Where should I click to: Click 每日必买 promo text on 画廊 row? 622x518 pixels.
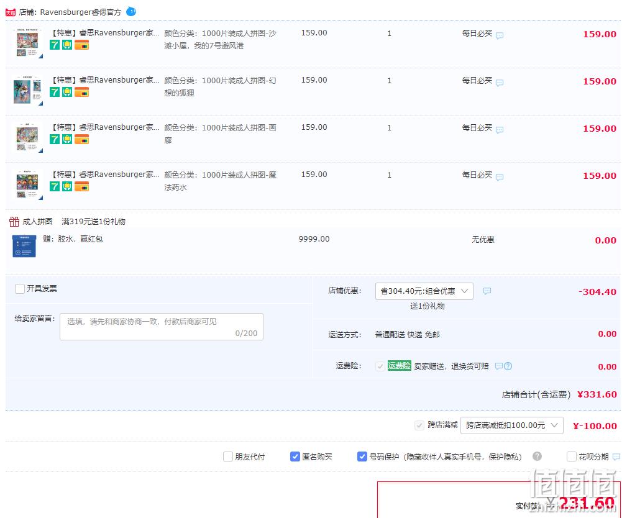(x=477, y=128)
